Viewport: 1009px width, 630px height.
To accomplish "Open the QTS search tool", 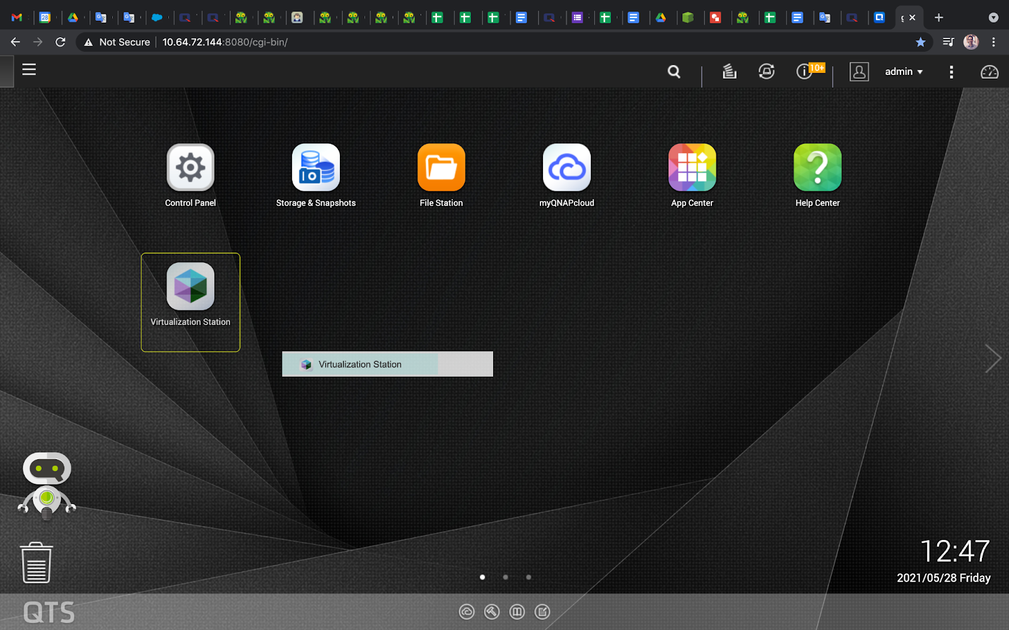I will click(x=674, y=72).
